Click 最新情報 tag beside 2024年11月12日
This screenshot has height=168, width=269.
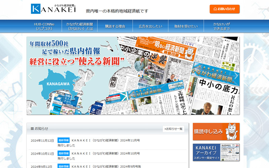tap(64, 140)
